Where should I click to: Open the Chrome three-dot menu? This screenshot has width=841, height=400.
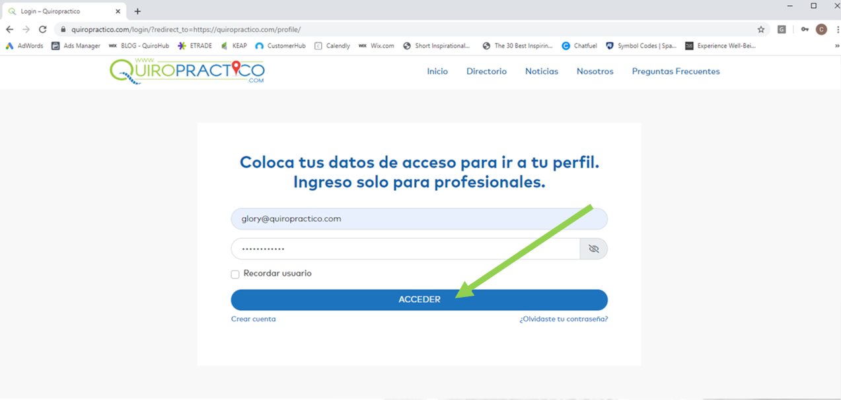(836, 30)
